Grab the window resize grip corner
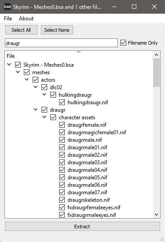This screenshot has width=165, height=242. click(162, 239)
